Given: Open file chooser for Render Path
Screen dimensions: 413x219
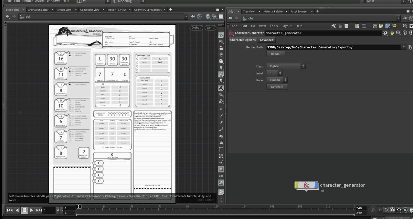Looking at the screenshot, I should 410,47.
